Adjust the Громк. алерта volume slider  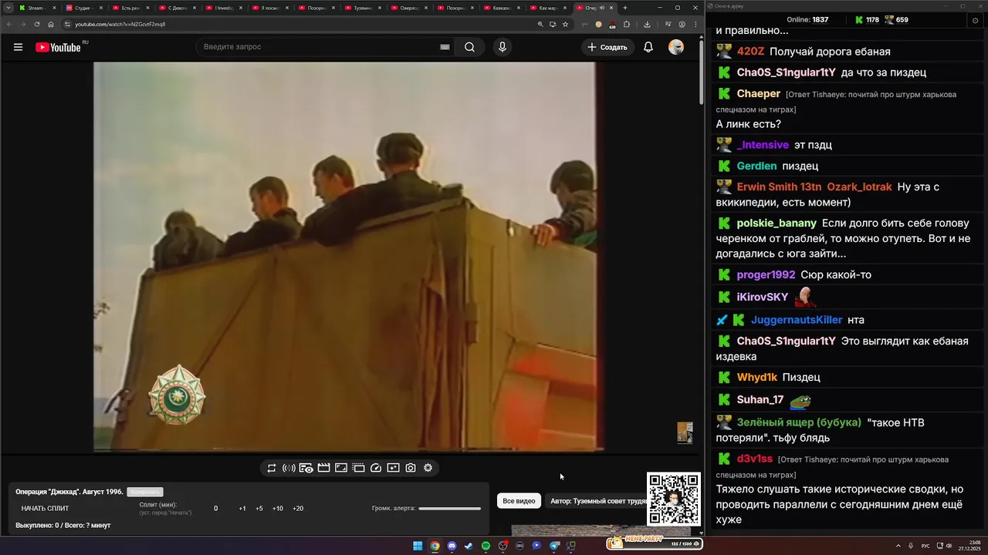[x=450, y=508]
